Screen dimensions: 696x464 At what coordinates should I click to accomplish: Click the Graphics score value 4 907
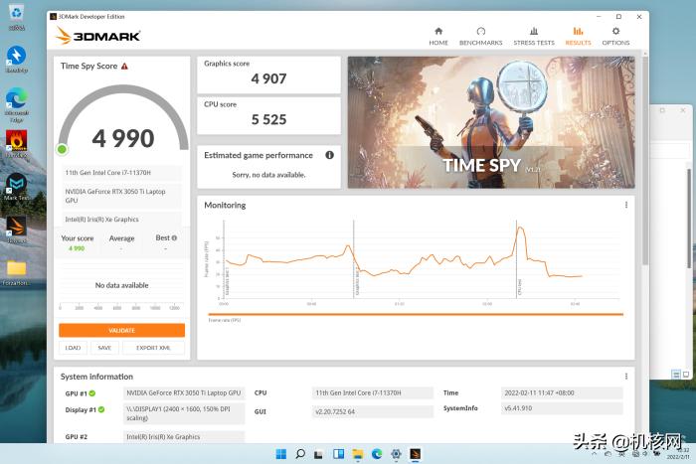(x=268, y=78)
